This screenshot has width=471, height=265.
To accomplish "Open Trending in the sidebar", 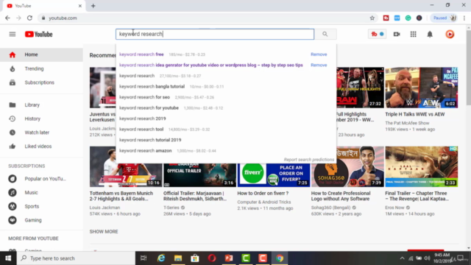I will (x=41, y=68).
